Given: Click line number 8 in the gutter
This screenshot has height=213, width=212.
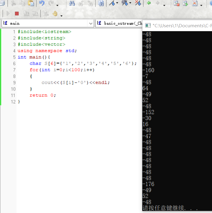Looking at the screenshot, I should tap(14, 76).
